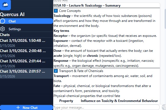Start a New Chat
This screenshot has height=110, width=166.
(x=26, y=108)
